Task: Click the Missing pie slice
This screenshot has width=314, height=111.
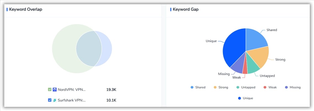Action: (x=237, y=67)
